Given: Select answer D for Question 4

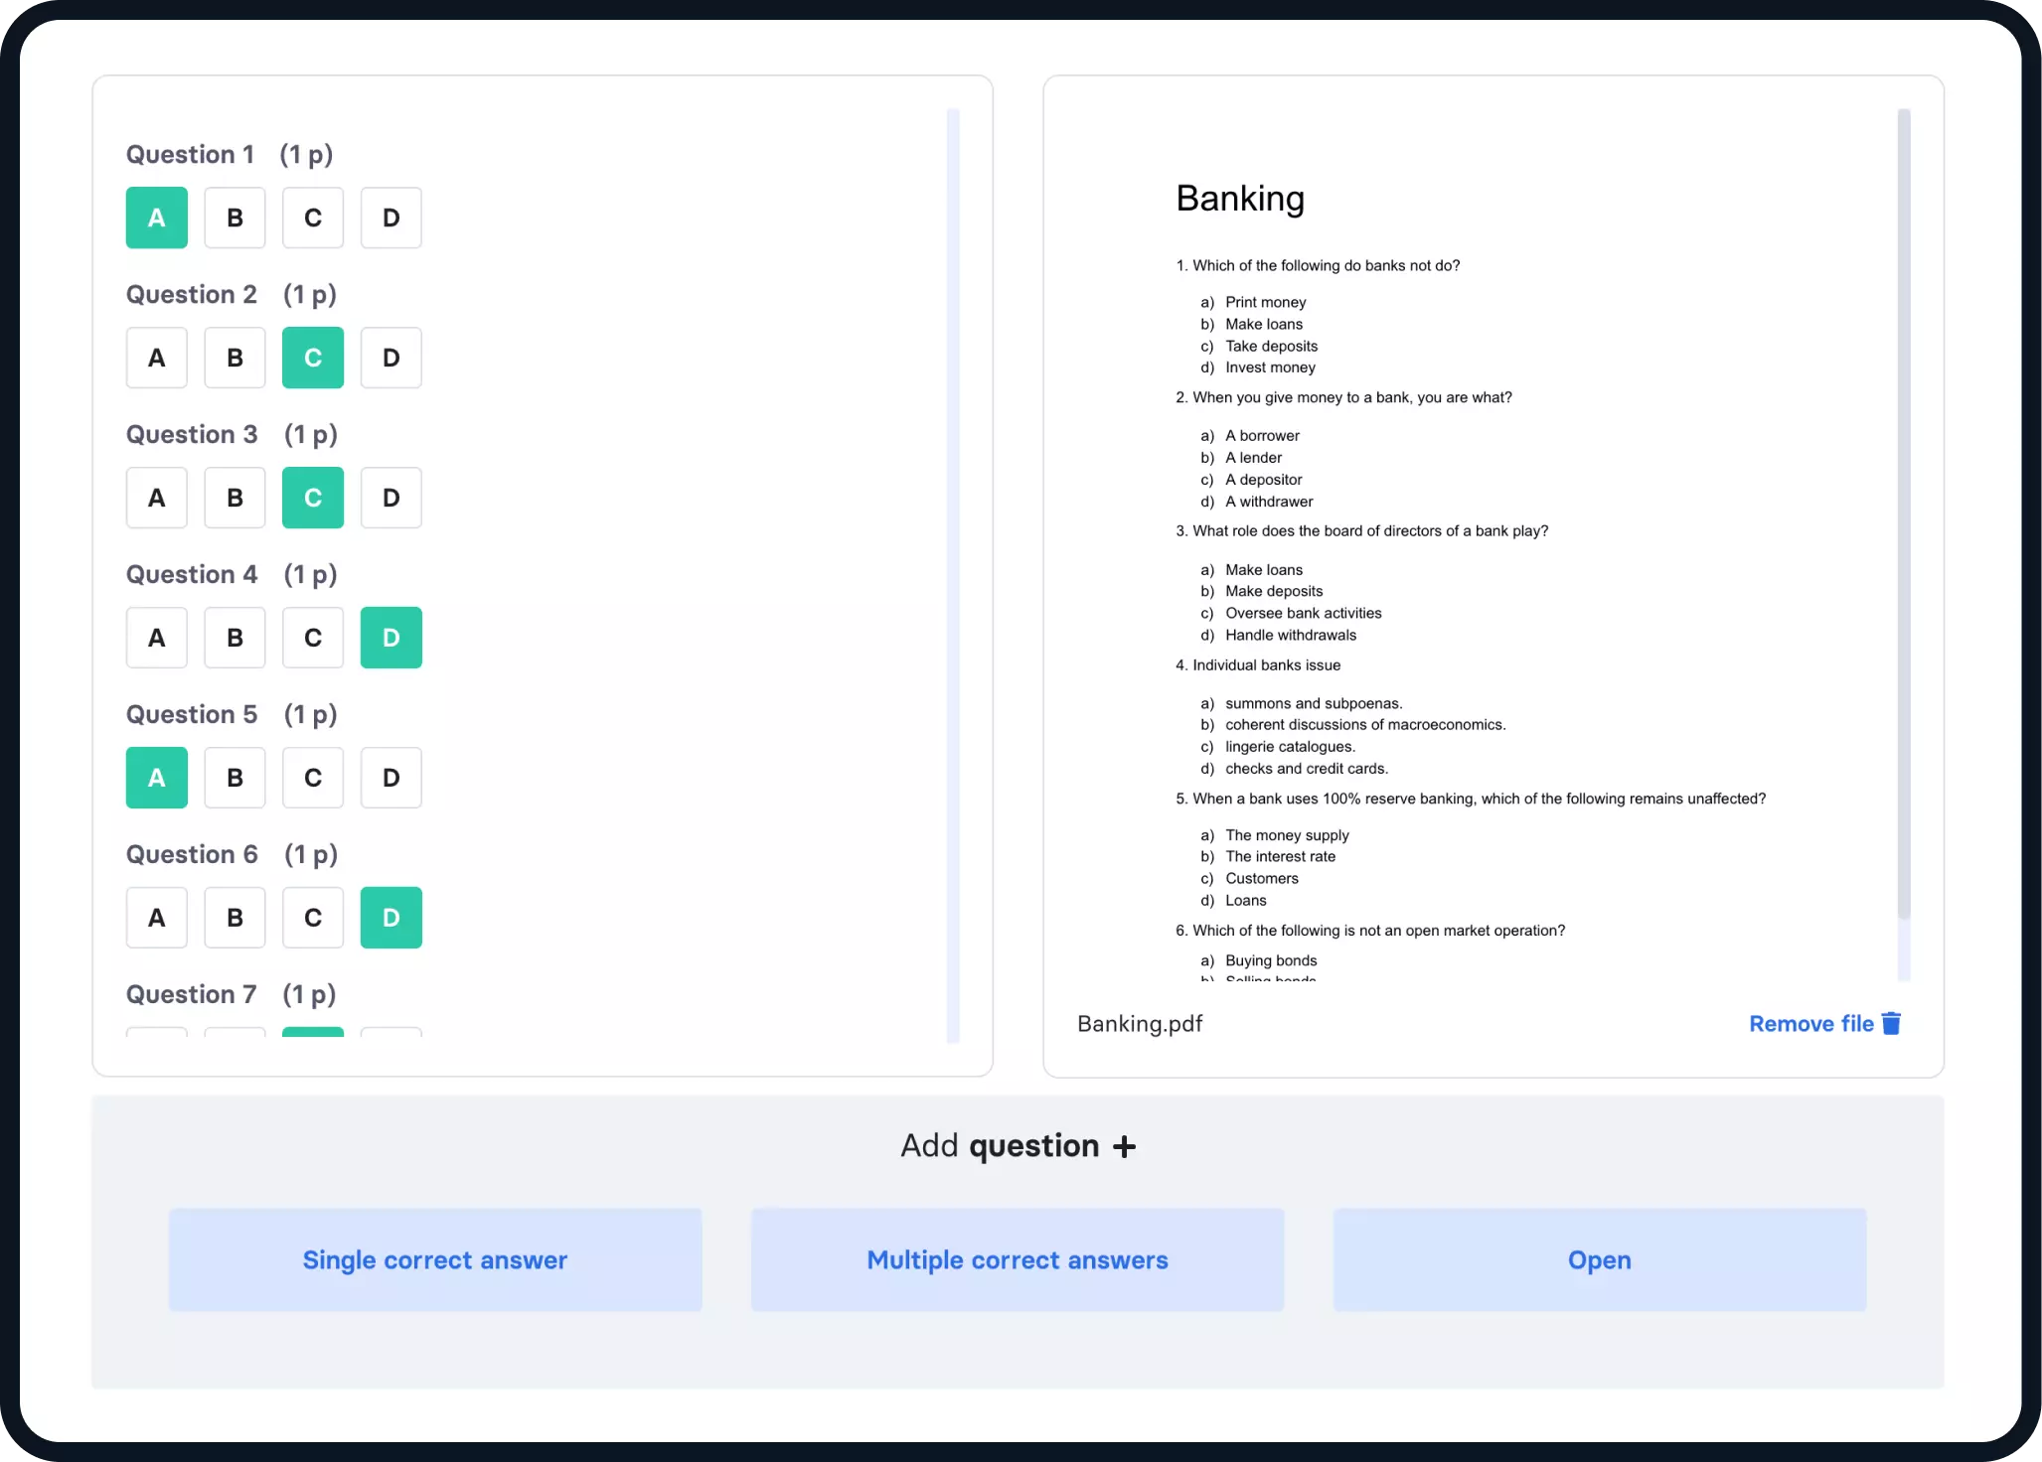Looking at the screenshot, I should (391, 636).
